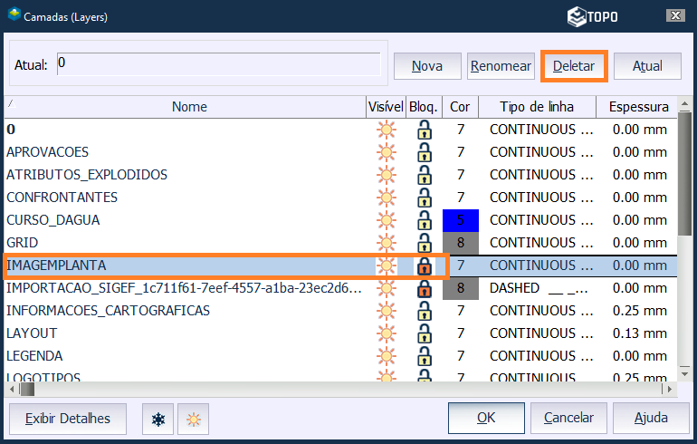Toggle visibility of the CONFRONTANTES layer

[x=387, y=198]
